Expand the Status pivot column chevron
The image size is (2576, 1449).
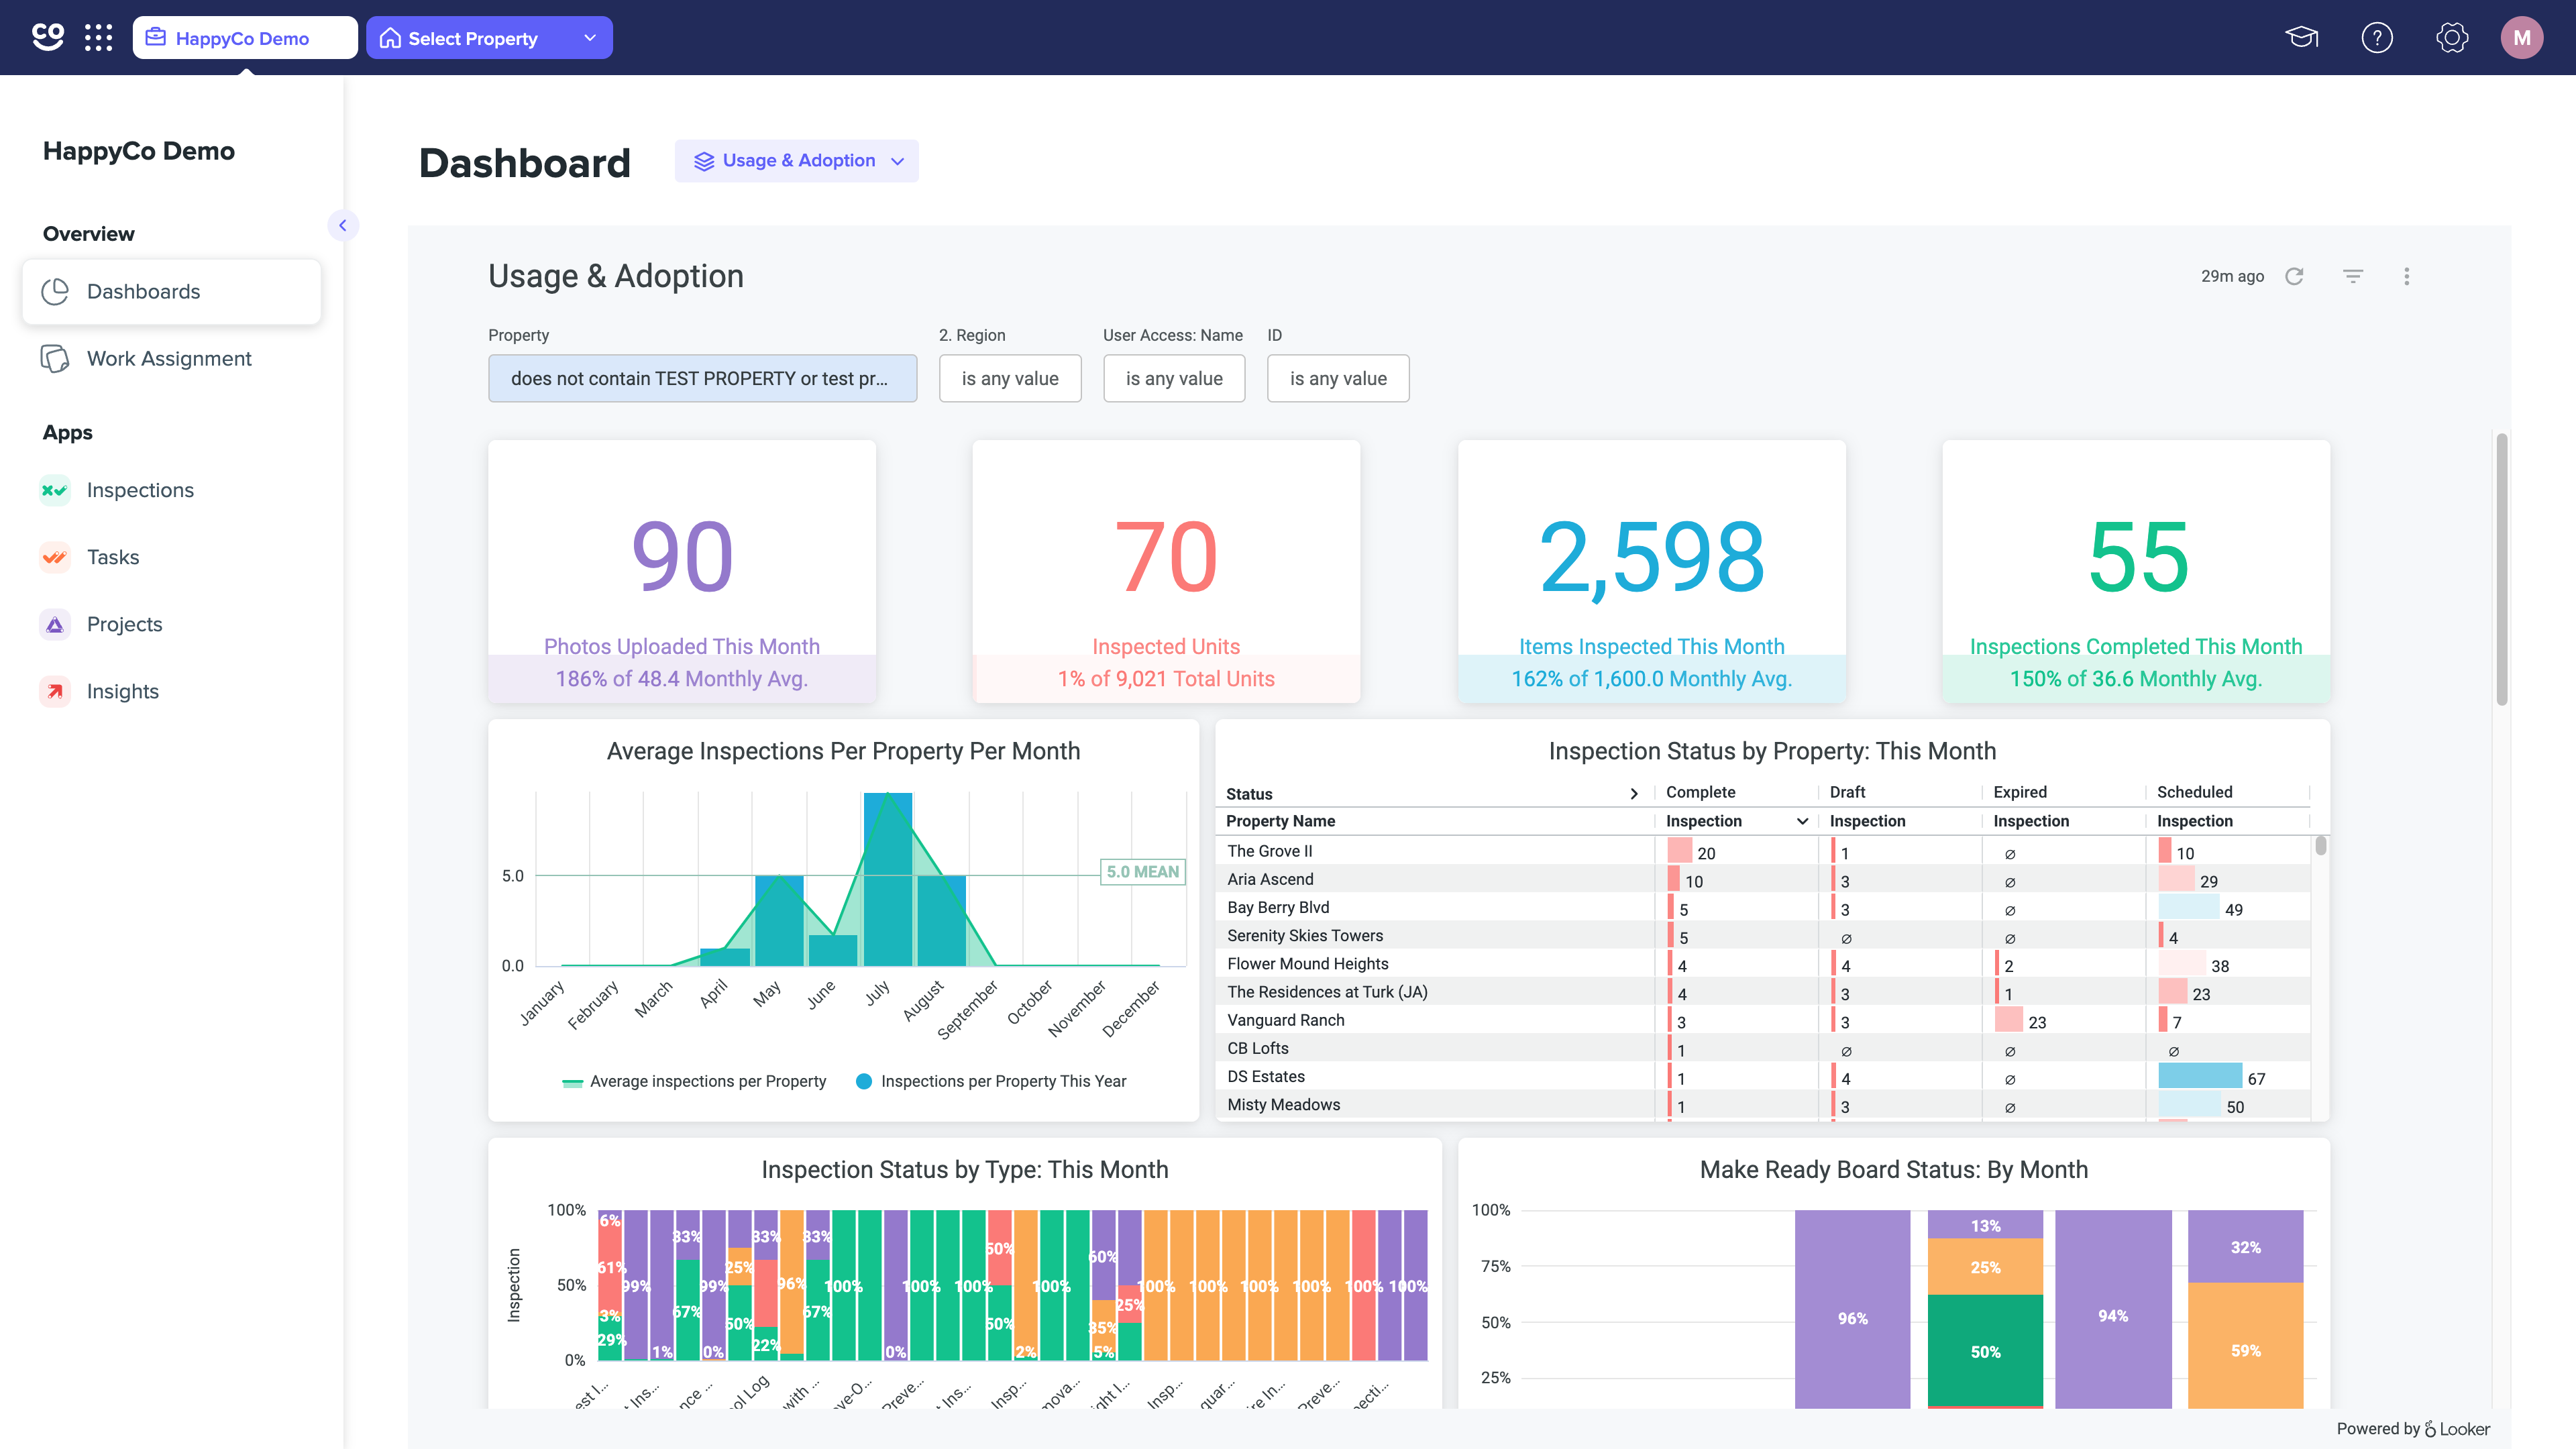[x=1634, y=794]
